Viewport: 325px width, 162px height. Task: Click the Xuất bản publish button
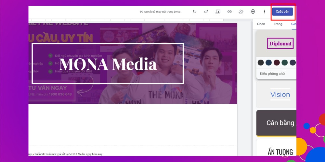pyautogui.click(x=282, y=12)
